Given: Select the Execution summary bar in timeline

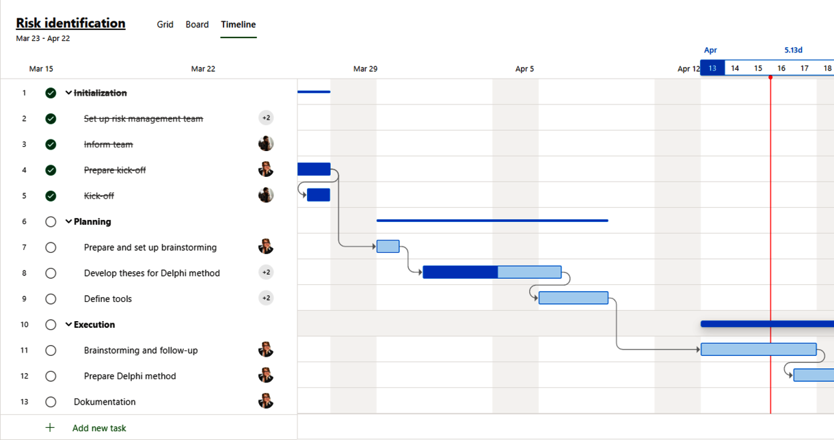Looking at the screenshot, I should pos(767,324).
